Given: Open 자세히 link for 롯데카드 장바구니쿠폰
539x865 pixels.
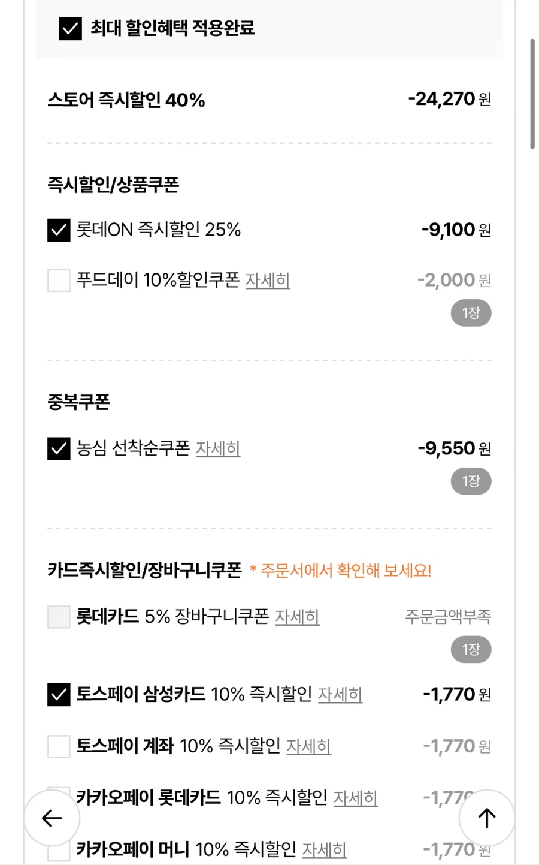Looking at the screenshot, I should 297,617.
